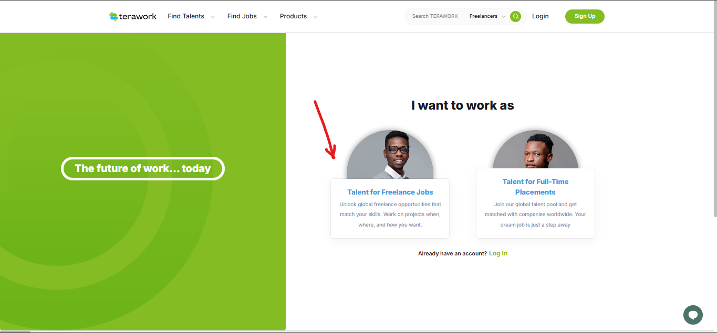
Task: Open the Products menu
Action: click(293, 16)
